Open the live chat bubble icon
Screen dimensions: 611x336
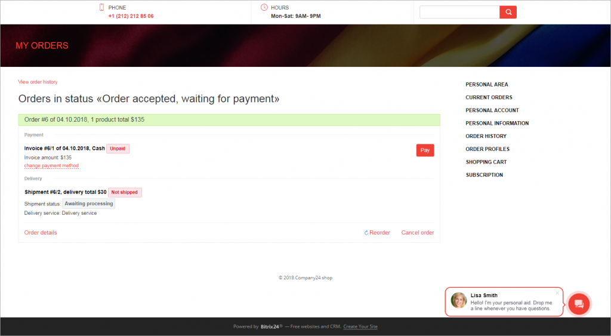(x=579, y=304)
